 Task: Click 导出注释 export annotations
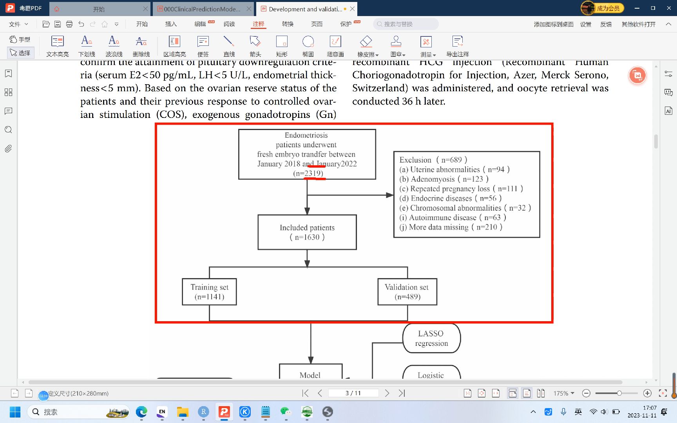[x=457, y=46]
